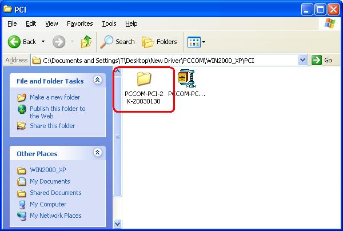Minimize the PCI window
Screen dimensions: 343x231
(306, 10)
